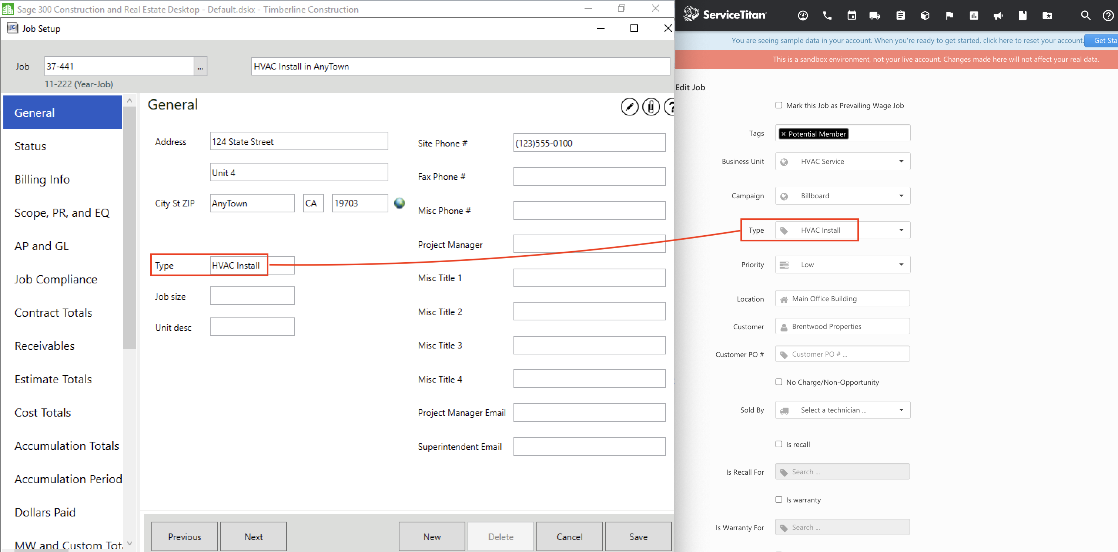Click the Job Setup sidebar vertical scrollbar
This screenshot has width=1118, height=552.
click(129, 228)
